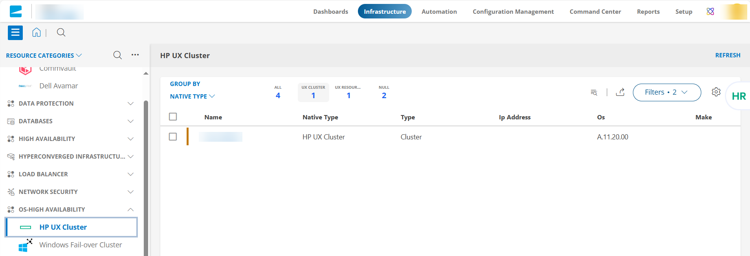Select the NULL group tab
Viewport: 750px width, 256px height.
click(x=384, y=92)
